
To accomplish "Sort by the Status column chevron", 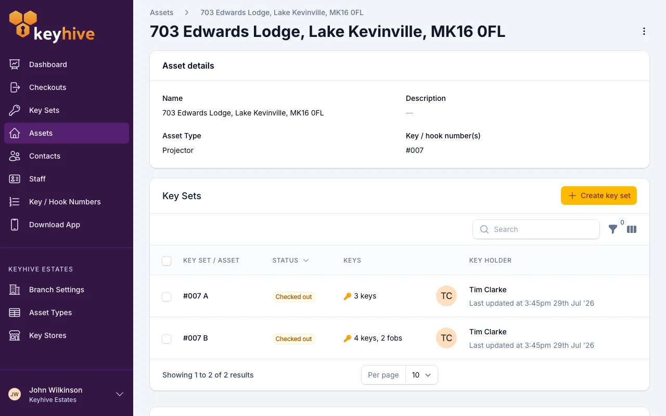I will [x=306, y=261].
